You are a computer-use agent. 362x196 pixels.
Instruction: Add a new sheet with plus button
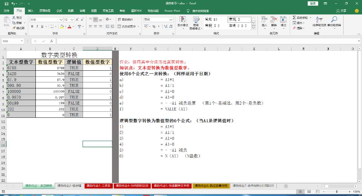286,186
